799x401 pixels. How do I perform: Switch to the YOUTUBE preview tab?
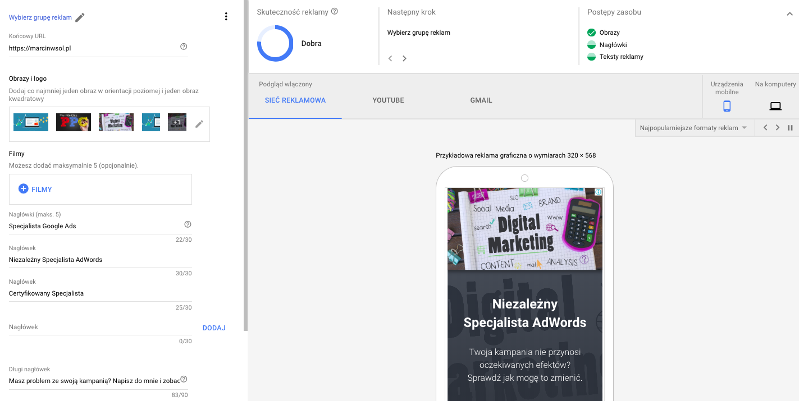point(388,100)
